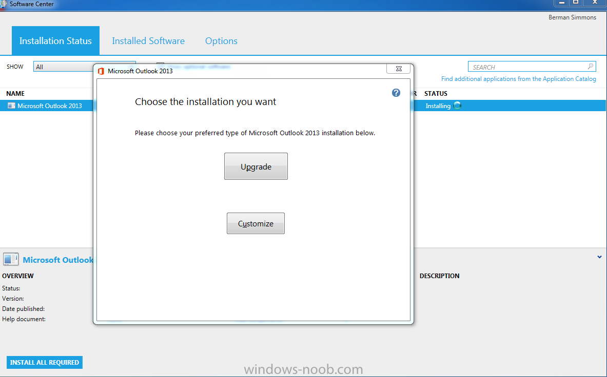Click the Microsoft Outlook title in details pane
Image resolution: width=607 pixels, height=377 pixels.
click(x=58, y=260)
